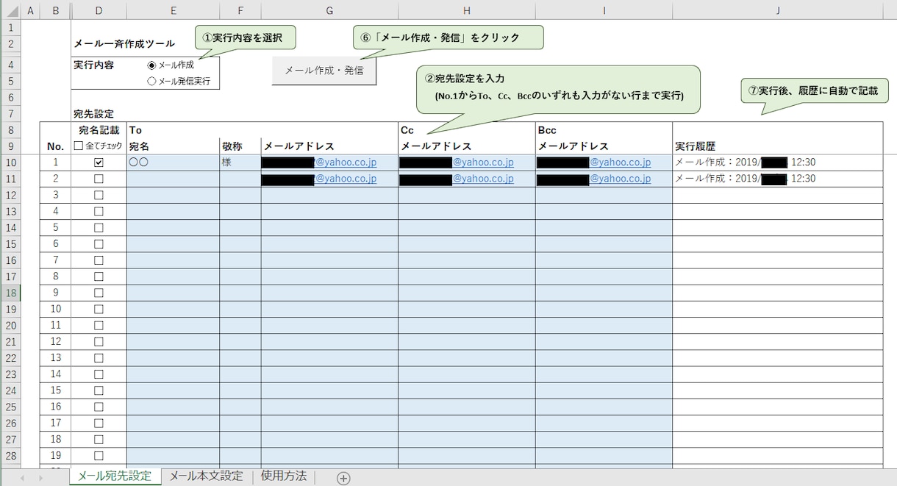Click the メール一斉作成ツール title text

pyautogui.click(x=124, y=44)
